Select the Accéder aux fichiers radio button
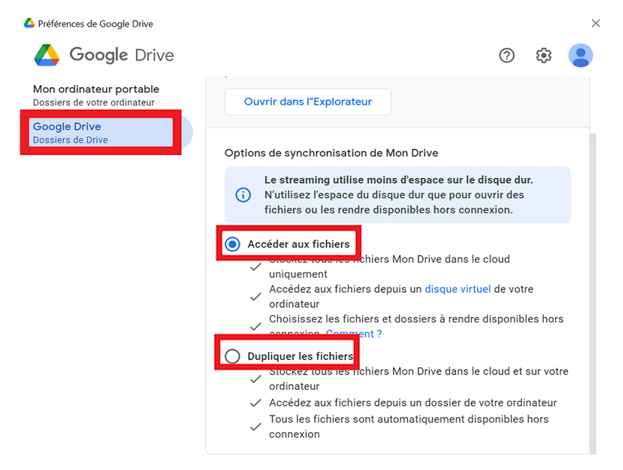The image size is (623, 470). [x=232, y=244]
